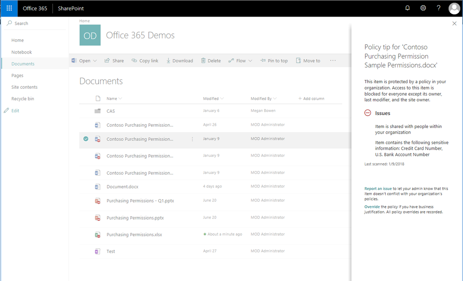The height and width of the screenshot is (281, 463).
Task: Go to Home in the left navigation
Action: [18, 40]
